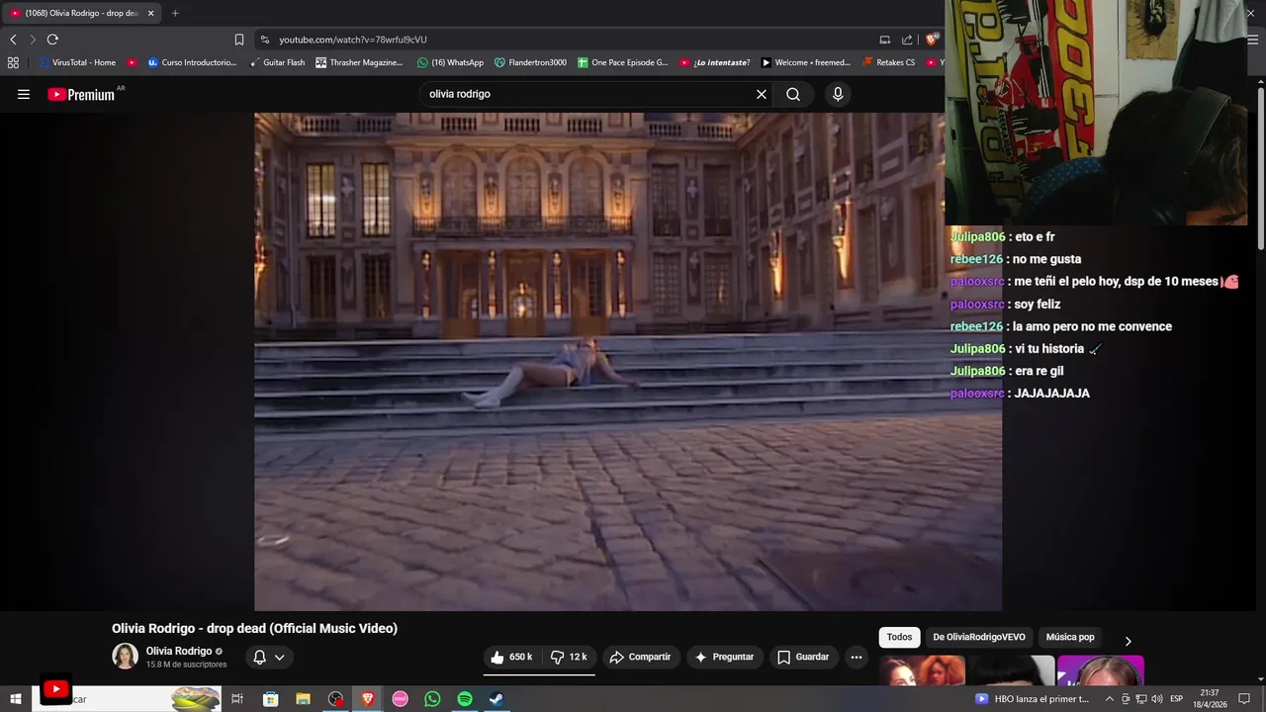Open Retakes CS bookmark
Screen dimensions: 1266x712
point(888,62)
